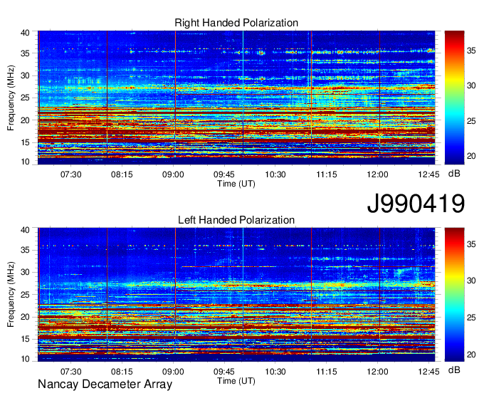Click the "dB" unit label beside Right Handed plot

(454, 174)
